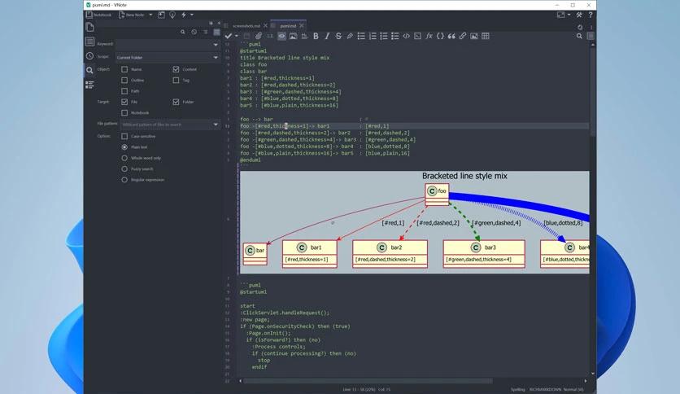Insert a math formula using fx icon
Screen dimensions: 680x394
tap(429, 36)
